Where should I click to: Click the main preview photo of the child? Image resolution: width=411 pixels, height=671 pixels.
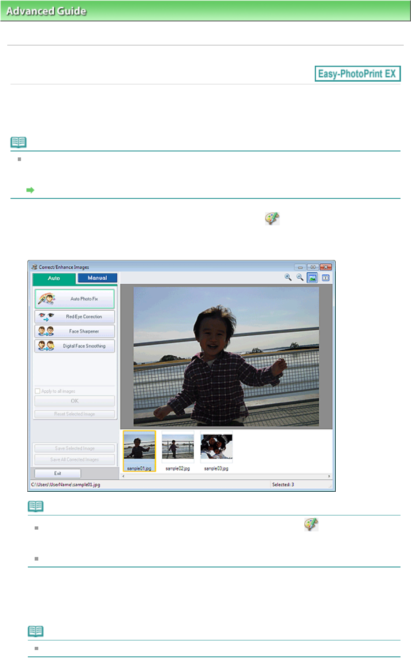[226, 357]
